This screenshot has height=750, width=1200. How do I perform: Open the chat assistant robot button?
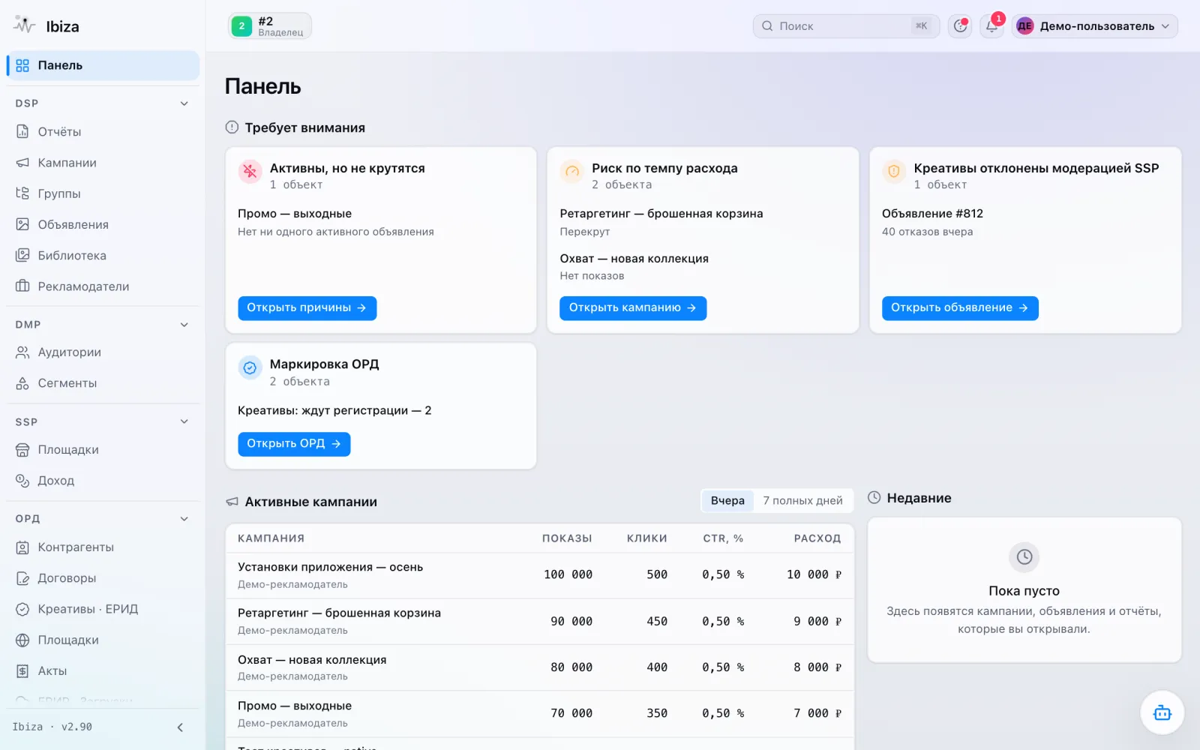[x=1162, y=712]
